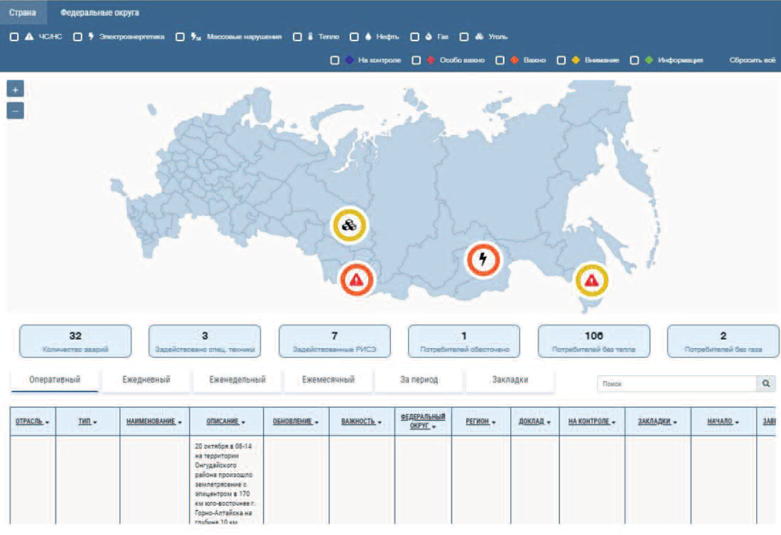Click the ЧС/НС warning triangle icon
The height and width of the screenshot is (535, 781).
click(x=29, y=36)
